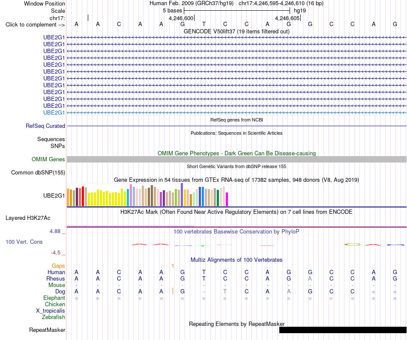407x340 pixels.
Task: Click the '5 bases' scale bar label
Action: pyautogui.click(x=172, y=11)
